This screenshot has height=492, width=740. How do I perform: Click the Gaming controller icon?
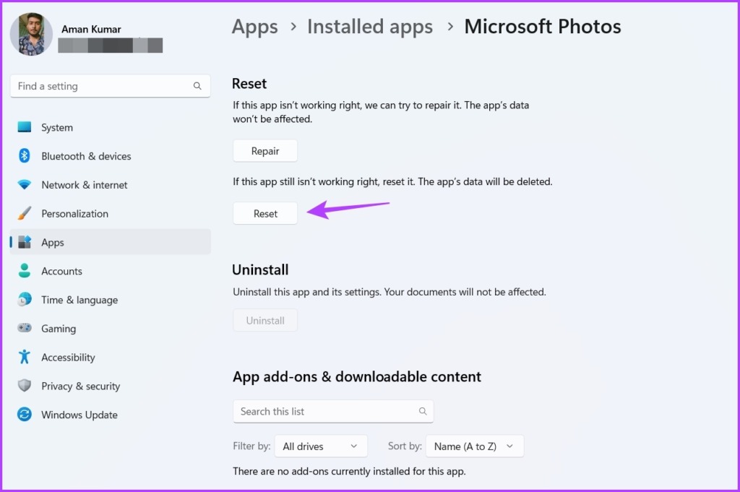coord(25,328)
